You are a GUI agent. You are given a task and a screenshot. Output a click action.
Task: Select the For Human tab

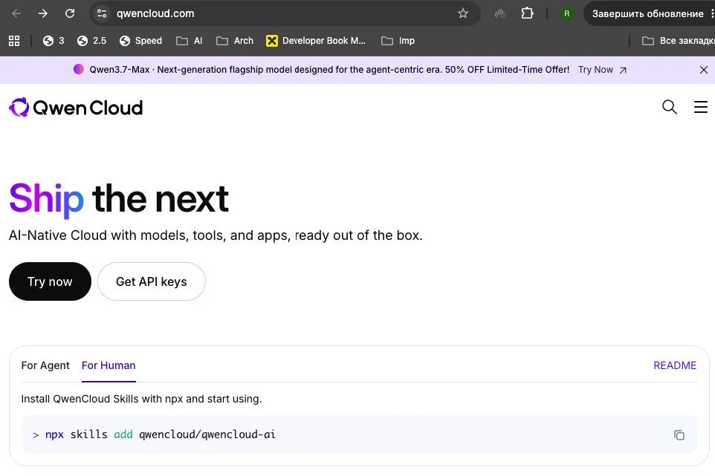[109, 365]
